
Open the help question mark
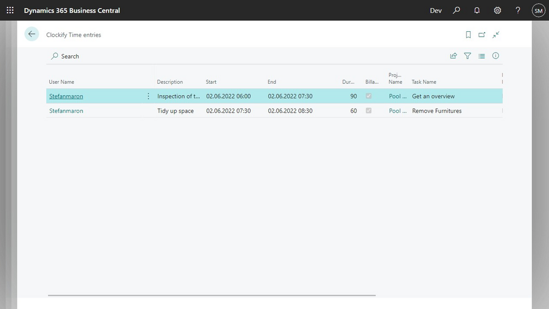pos(518,10)
